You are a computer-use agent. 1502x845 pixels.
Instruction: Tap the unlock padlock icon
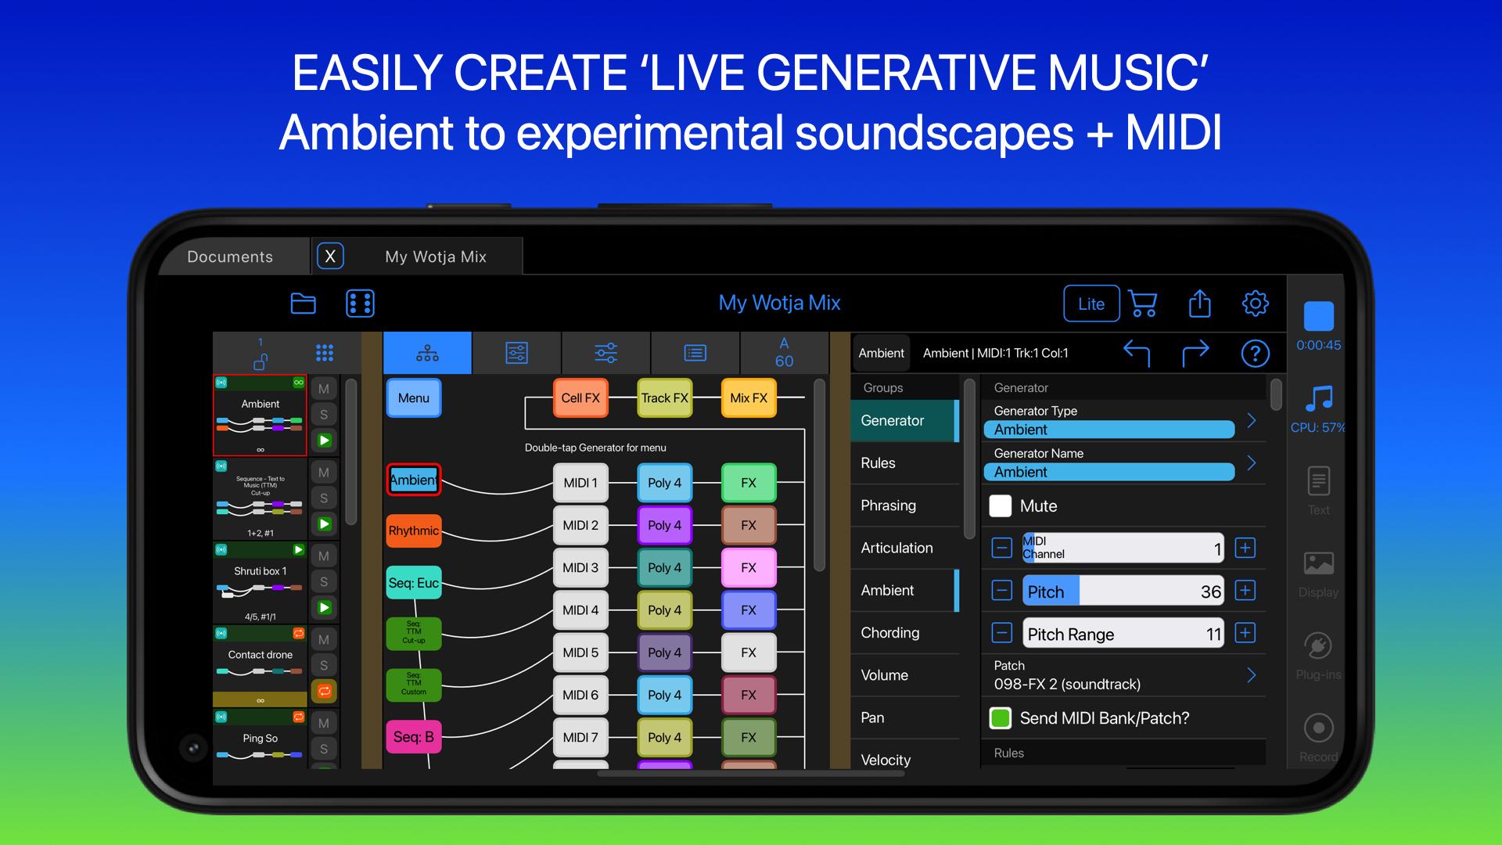tap(261, 361)
